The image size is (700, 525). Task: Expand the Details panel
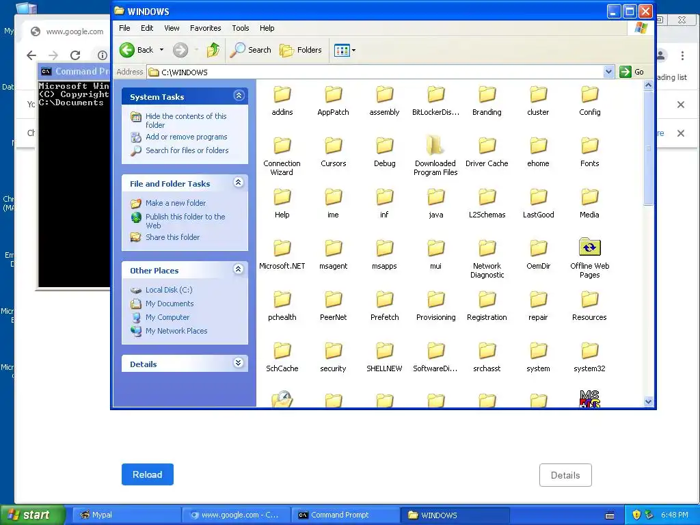[x=239, y=363]
